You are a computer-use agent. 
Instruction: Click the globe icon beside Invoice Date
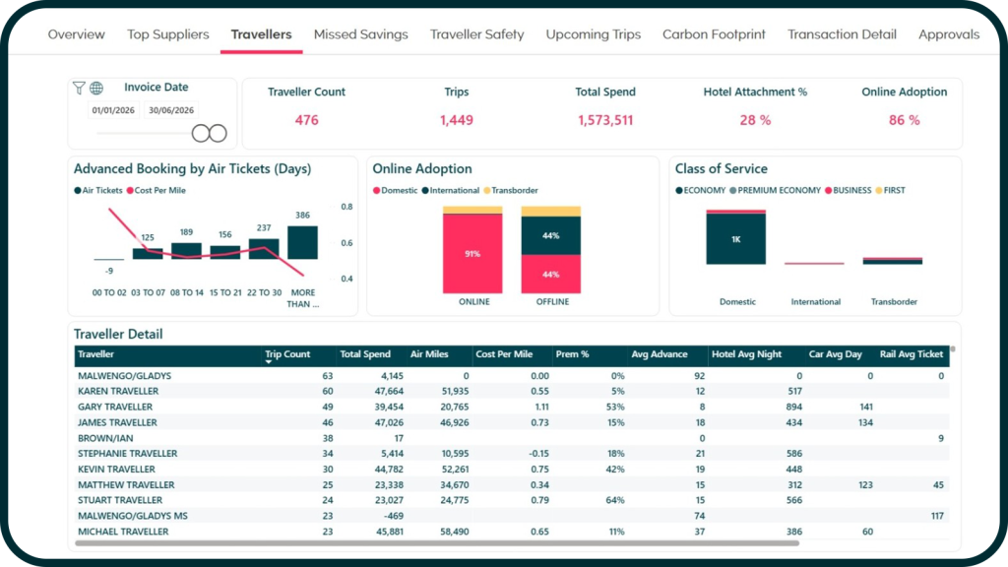(96, 88)
